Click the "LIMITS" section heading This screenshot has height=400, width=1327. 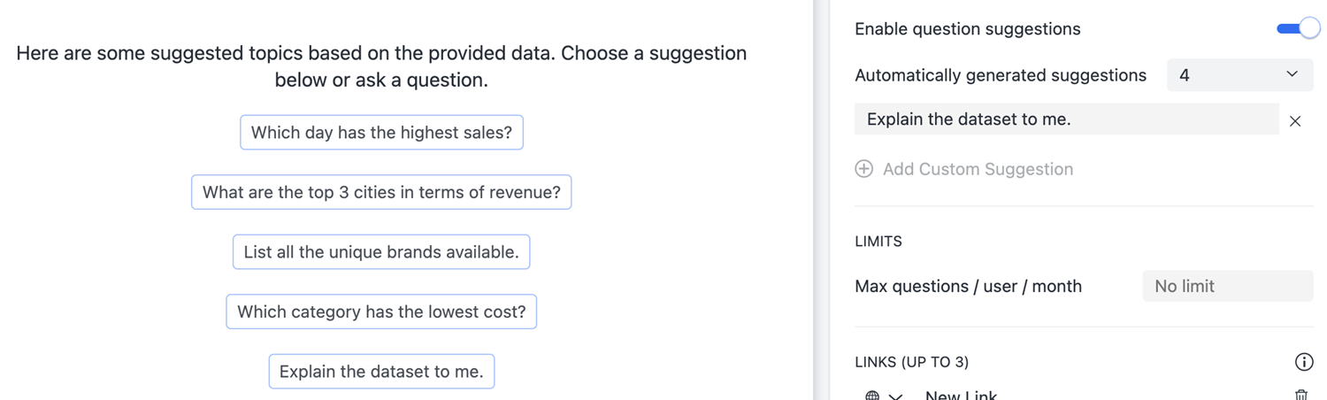tap(878, 242)
